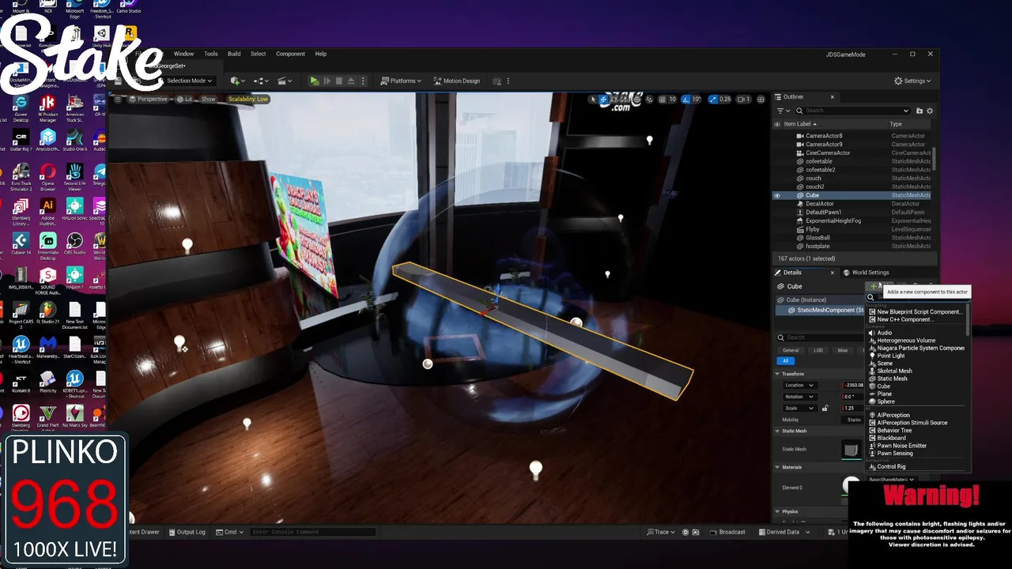The height and width of the screenshot is (569, 1012).
Task: Click the Details panel search field
Action: click(819, 337)
